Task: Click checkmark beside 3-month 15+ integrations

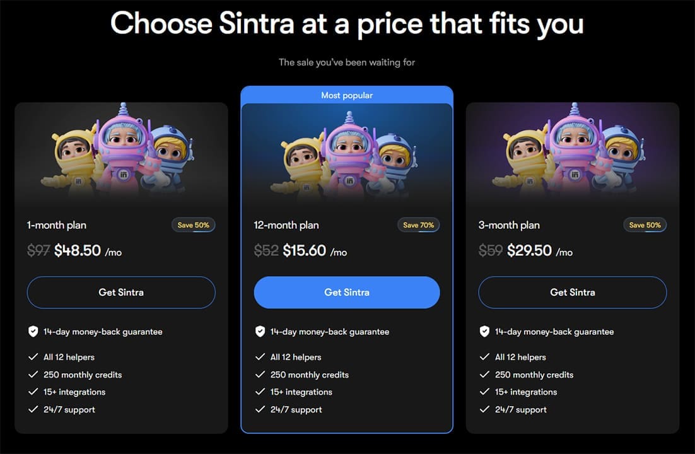Action: [x=484, y=392]
